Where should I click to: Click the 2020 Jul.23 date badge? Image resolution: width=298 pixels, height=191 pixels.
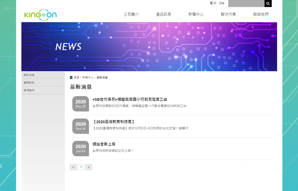point(81,148)
